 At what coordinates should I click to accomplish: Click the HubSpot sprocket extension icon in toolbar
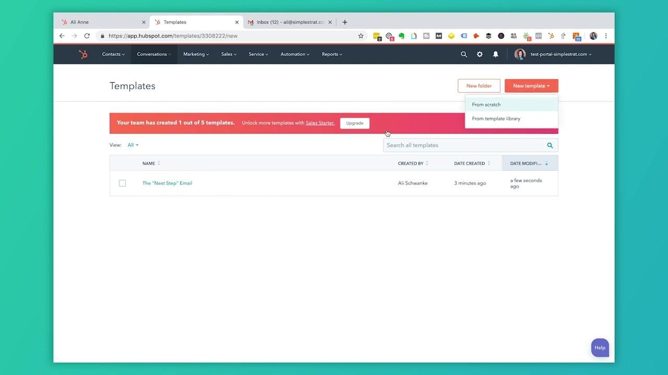coord(551,36)
